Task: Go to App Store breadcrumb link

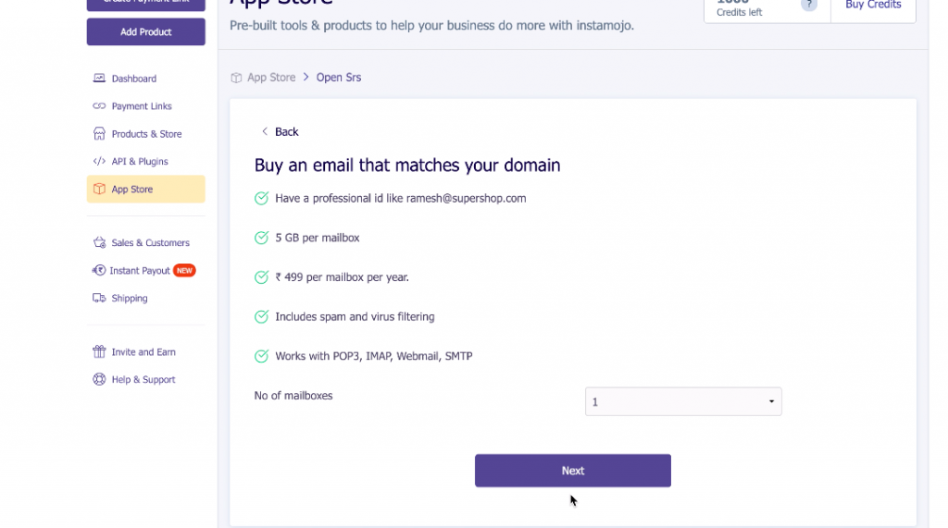Action: pos(271,78)
